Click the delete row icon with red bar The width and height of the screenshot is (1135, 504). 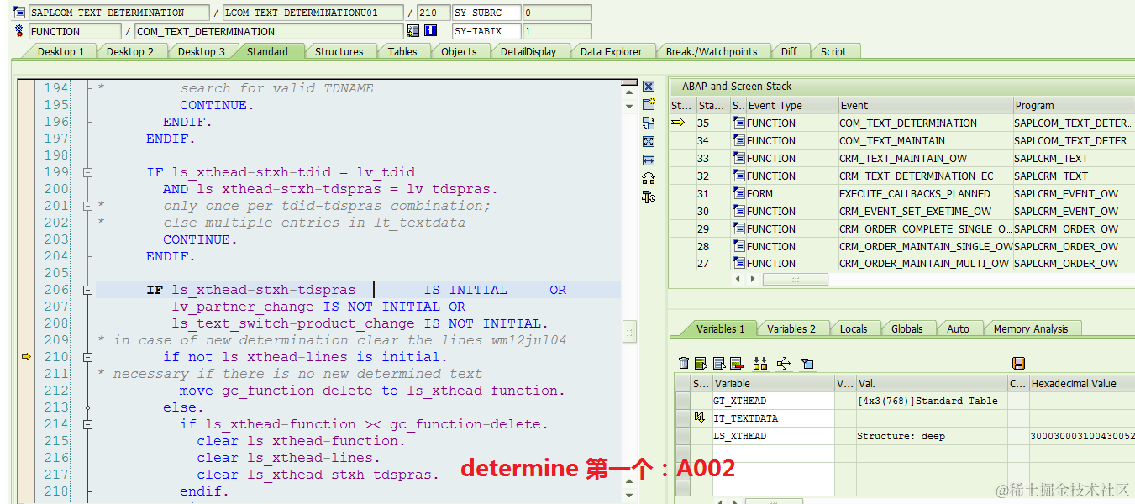click(x=737, y=363)
